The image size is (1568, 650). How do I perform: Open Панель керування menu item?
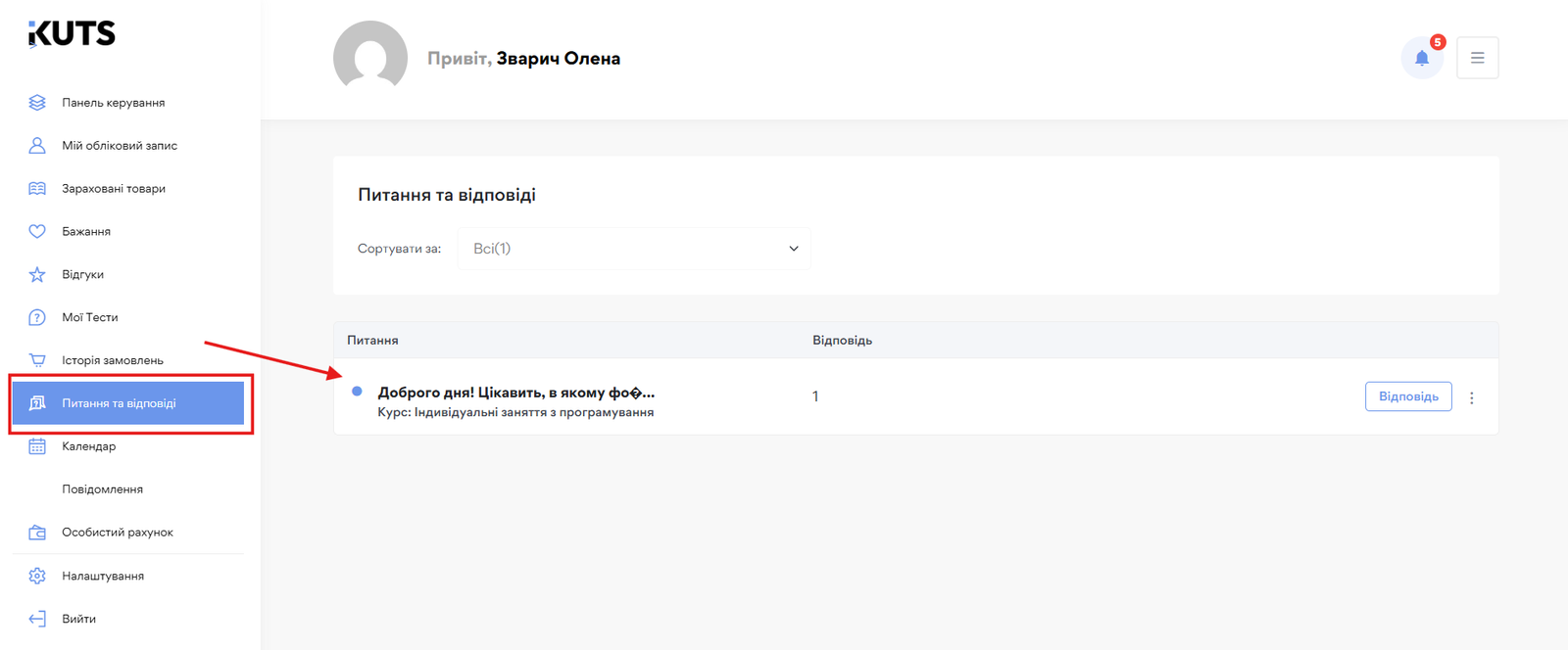click(113, 103)
